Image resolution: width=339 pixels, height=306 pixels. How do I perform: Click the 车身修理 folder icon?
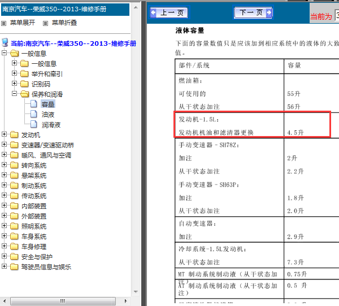point(14,246)
